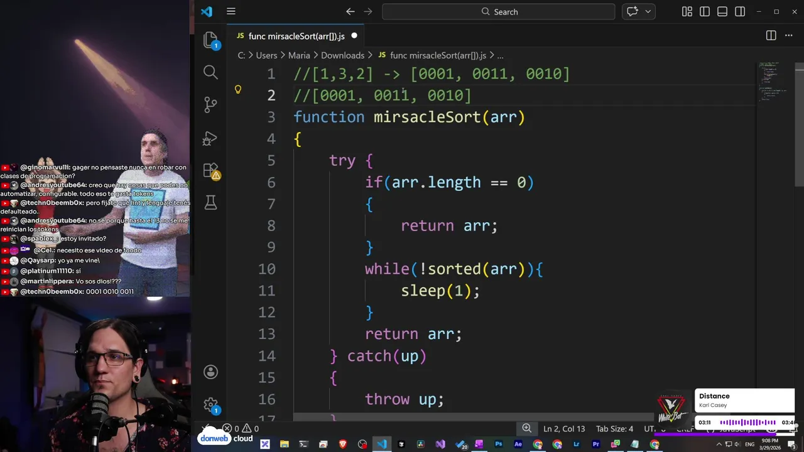Open Photoshop from taskbar
The image size is (804, 452).
[x=499, y=444]
